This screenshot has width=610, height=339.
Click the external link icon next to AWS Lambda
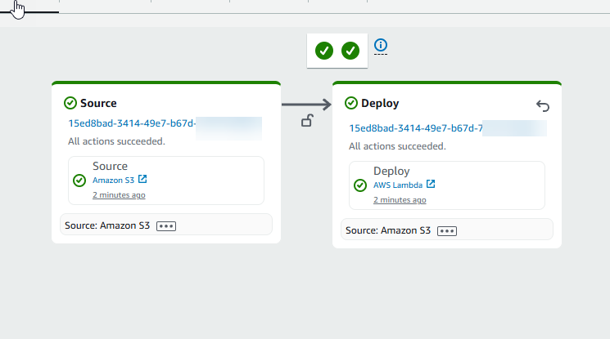click(x=430, y=184)
